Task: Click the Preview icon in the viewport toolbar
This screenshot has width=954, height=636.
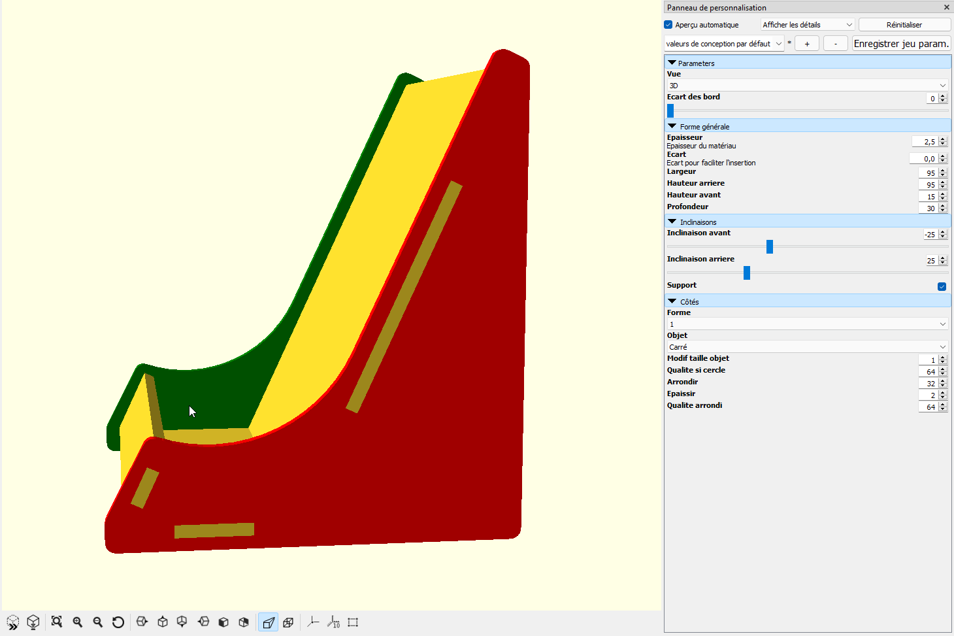Action: (13, 622)
